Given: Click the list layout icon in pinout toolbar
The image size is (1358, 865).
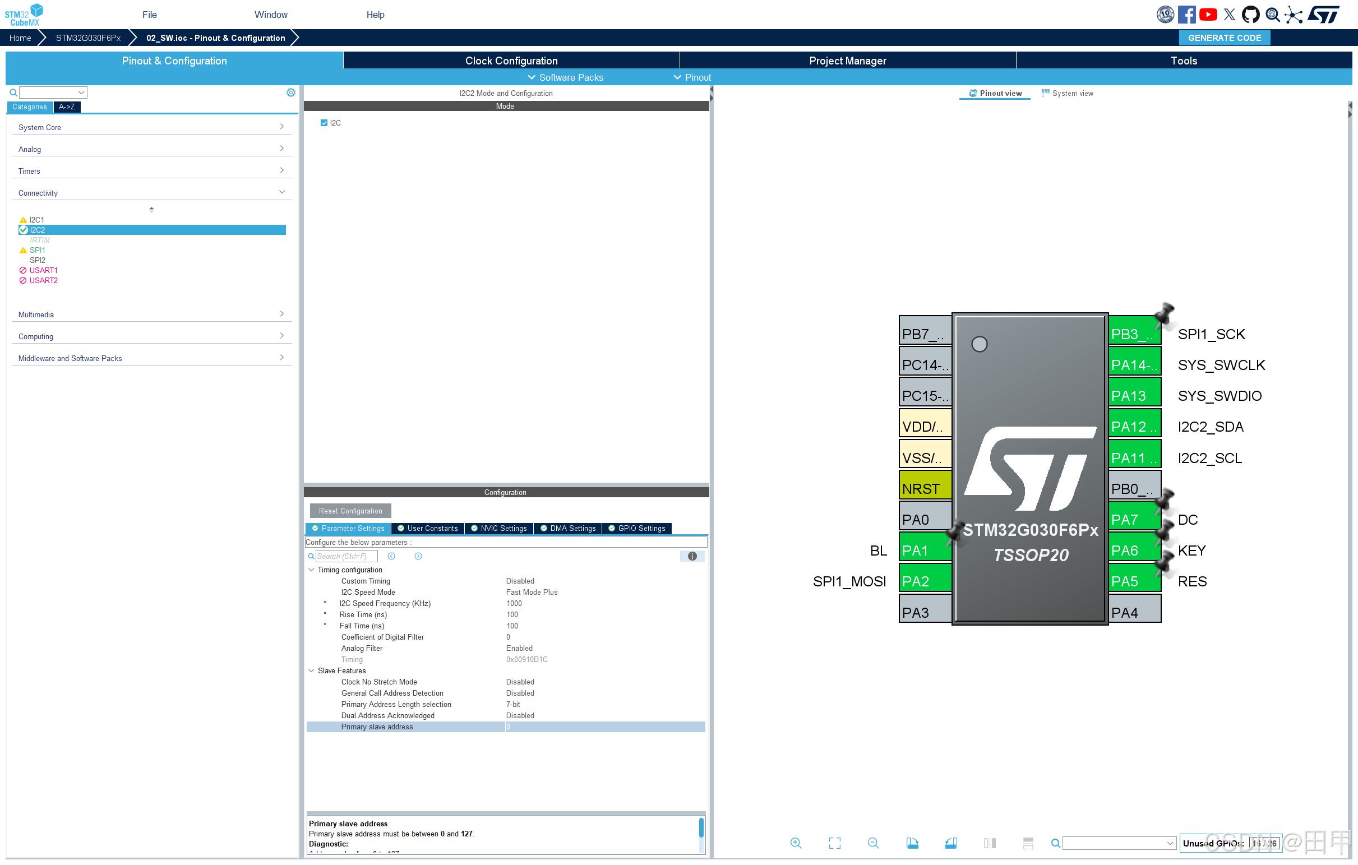Looking at the screenshot, I should [1028, 843].
